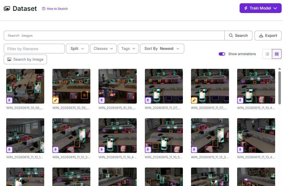Click the vertical scrollbar thumb
The width and height of the screenshot is (283, 186).
(x=279, y=88)
